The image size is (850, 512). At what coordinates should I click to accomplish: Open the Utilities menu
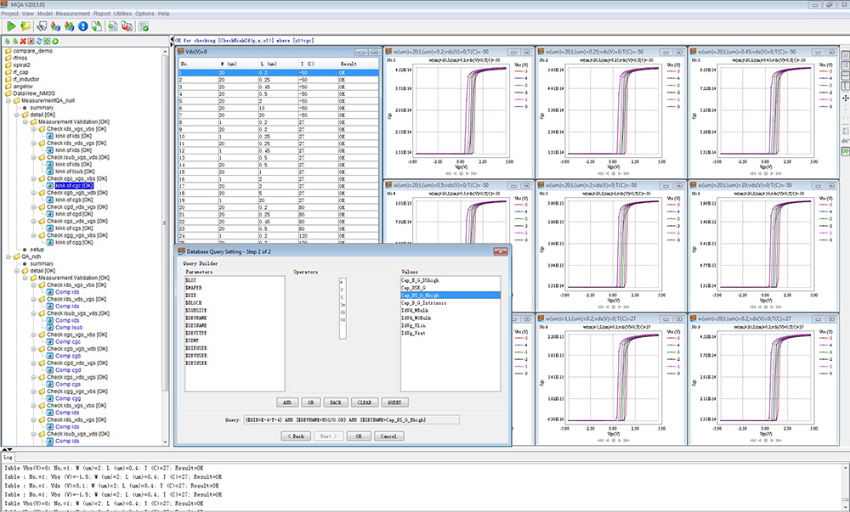coord(124,14)
